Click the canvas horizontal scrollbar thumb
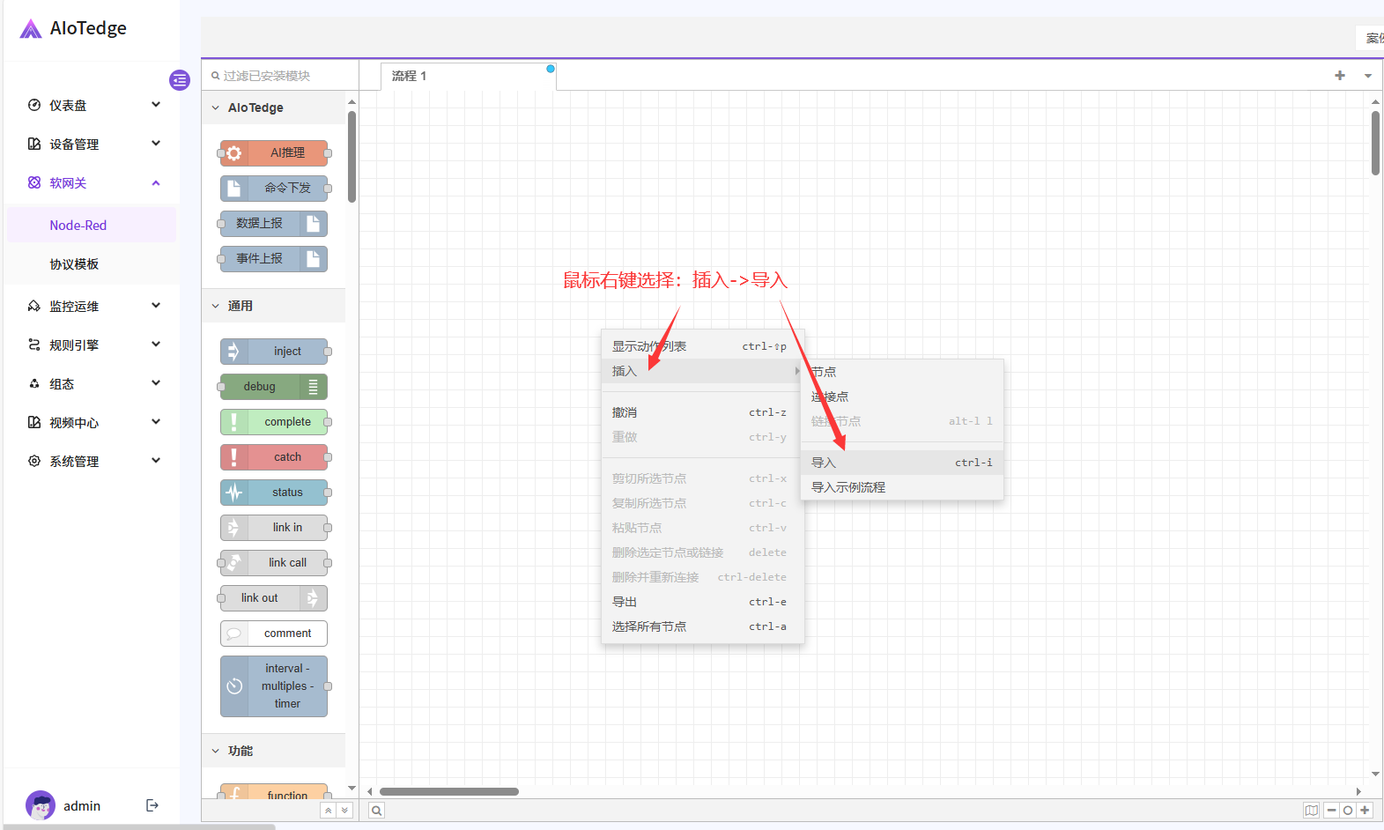The height and width of the screenshot is (830, 1384). click(x=449, y=791)
